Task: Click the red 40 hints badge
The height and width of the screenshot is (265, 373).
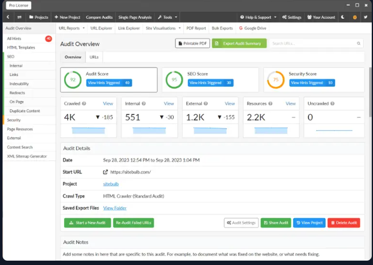Action: pyautogui.click(x=49, y=39)
